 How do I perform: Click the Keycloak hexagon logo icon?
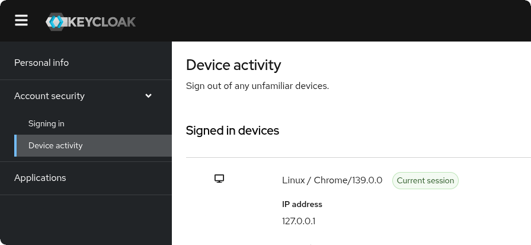[56, 22]
